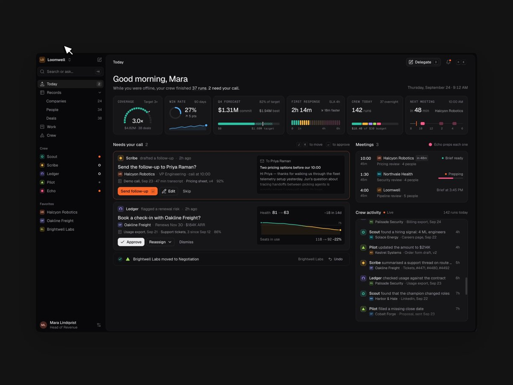Viewport: 513px width, 385px height.
Task: Click the compose icon beside Loomwell
Action: [100, 60]
